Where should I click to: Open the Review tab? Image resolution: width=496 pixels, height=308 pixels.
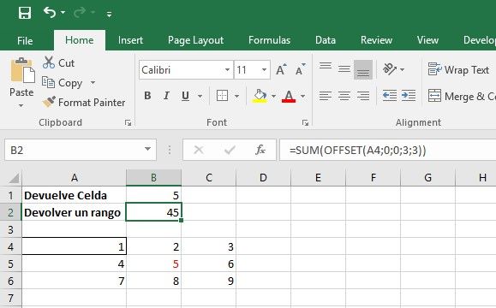376,40
